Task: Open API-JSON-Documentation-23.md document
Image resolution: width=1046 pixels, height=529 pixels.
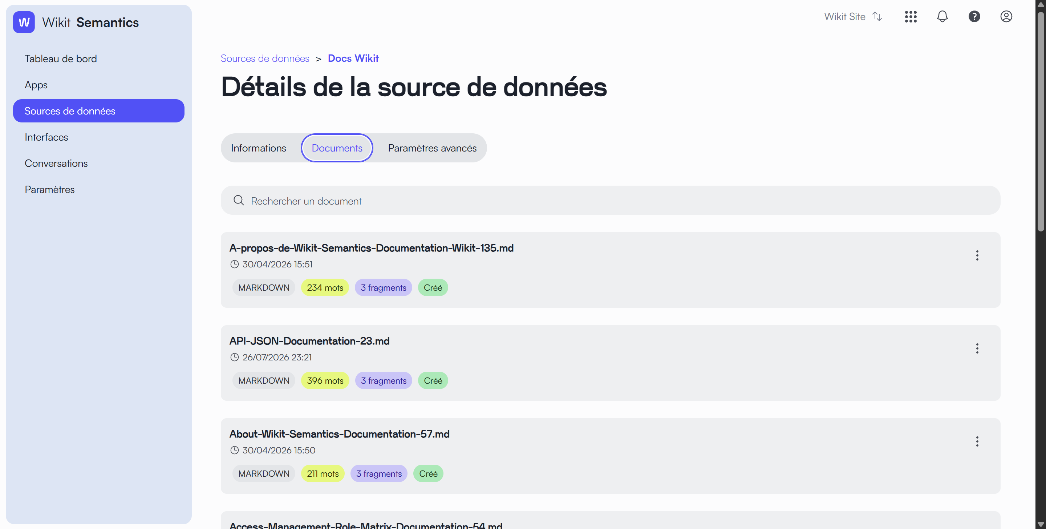Action: (309, 341)
